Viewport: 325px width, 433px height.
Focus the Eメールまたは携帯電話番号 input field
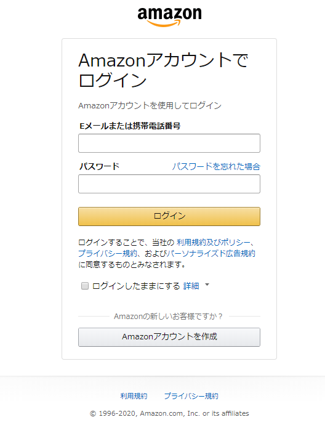tap(169, 143)
